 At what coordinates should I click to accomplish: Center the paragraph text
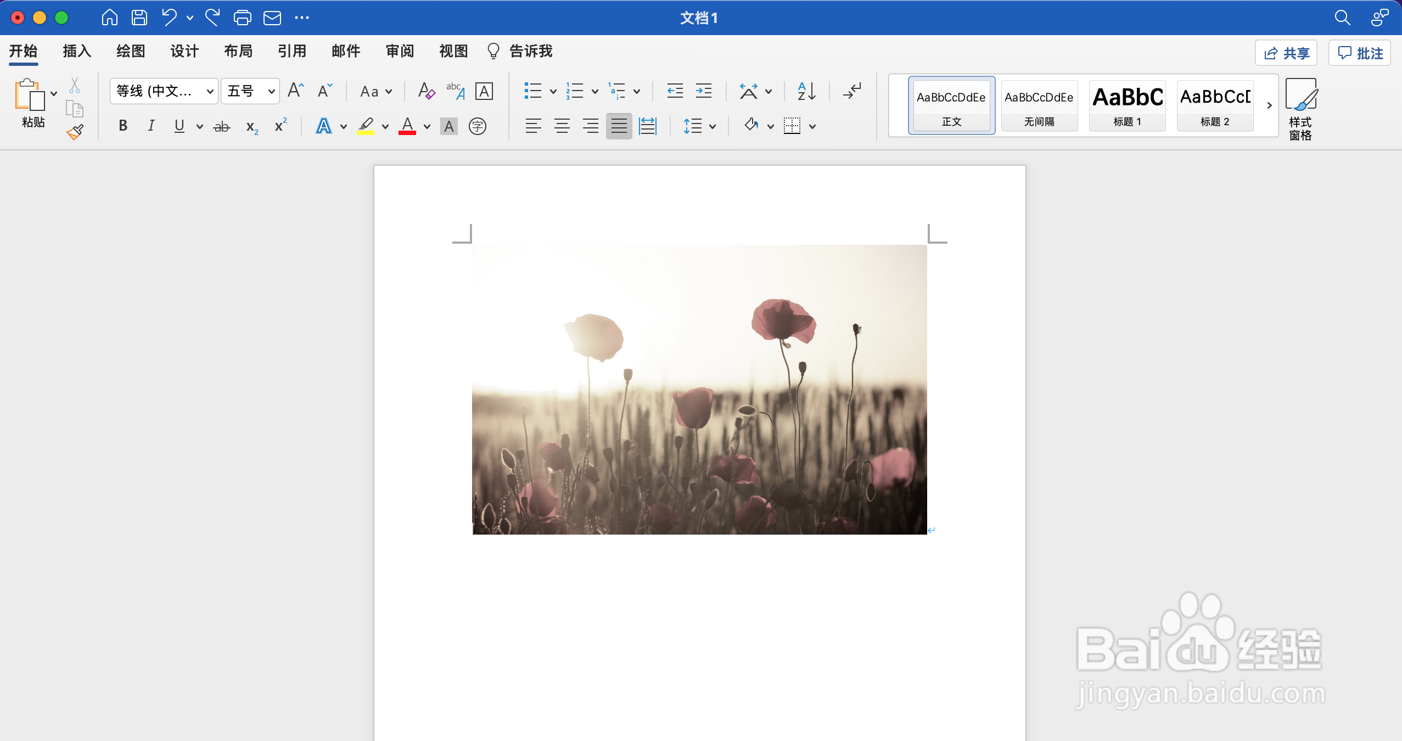[562, 126]
